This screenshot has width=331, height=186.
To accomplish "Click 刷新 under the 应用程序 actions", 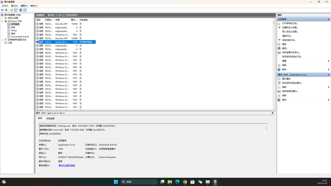I will (285, 65).
